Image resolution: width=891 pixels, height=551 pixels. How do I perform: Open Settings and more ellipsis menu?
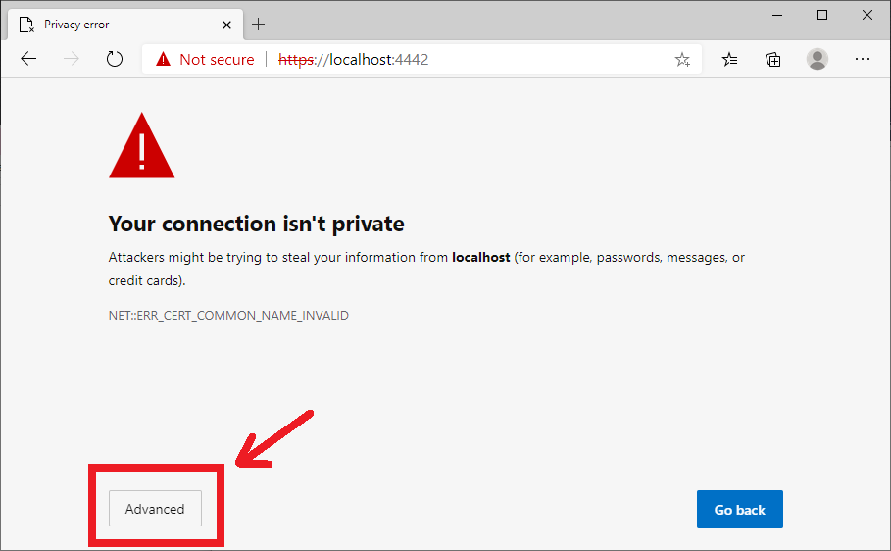[x=863, y=59]
